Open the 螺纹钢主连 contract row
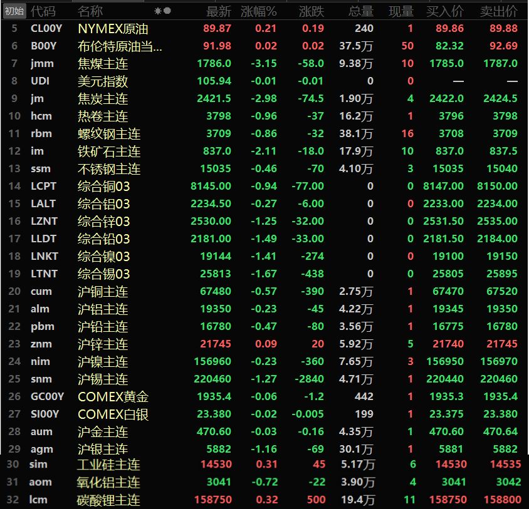This screenshot has width=529, height=509. [x=109, y=133]
